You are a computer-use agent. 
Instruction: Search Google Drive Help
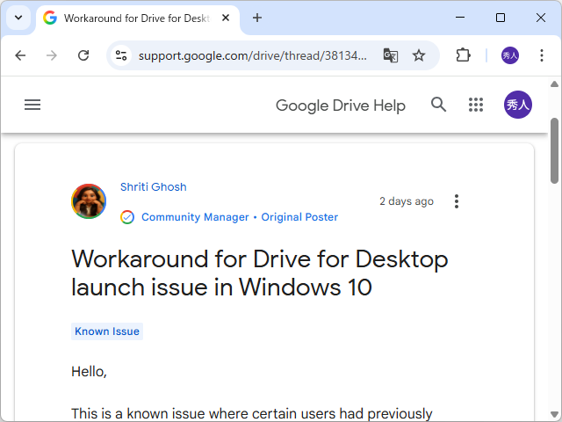point(438,105)
